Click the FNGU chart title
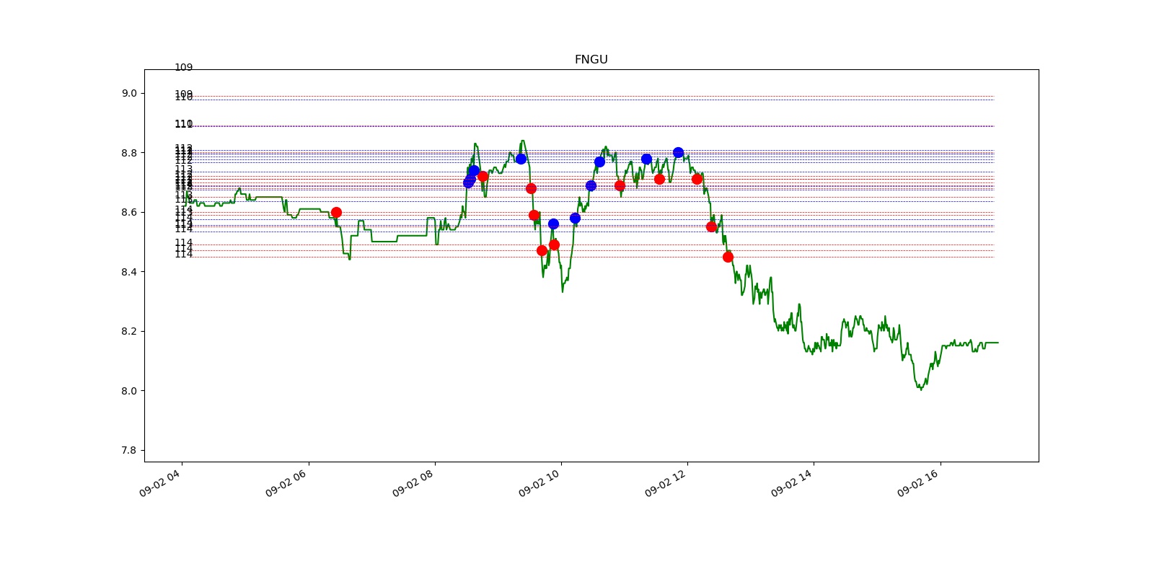 coord(591,60)
